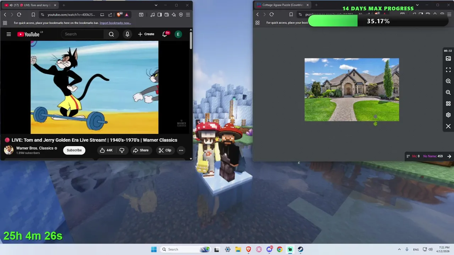Focus the YouTube search field
The height and width of the screenshot is (255, 454).
pos(82,34)
